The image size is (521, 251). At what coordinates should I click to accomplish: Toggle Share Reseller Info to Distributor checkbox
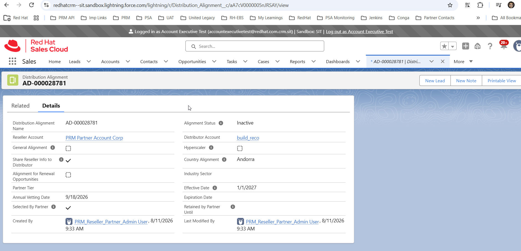point(68,160)
